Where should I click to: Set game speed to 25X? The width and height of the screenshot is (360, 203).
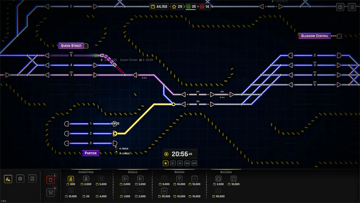194,163
